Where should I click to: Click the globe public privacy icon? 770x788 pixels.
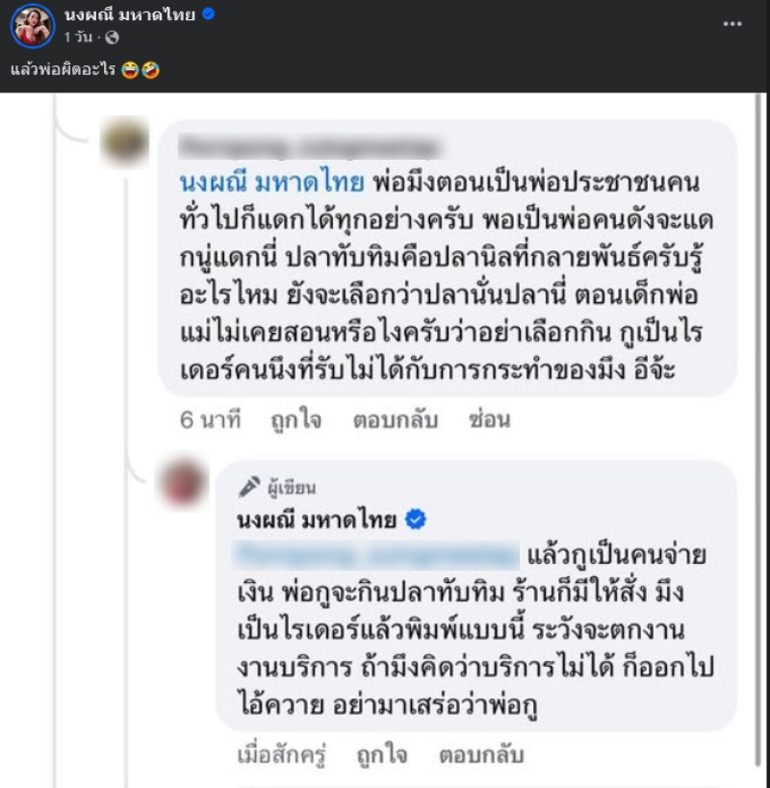click(112, 38)
